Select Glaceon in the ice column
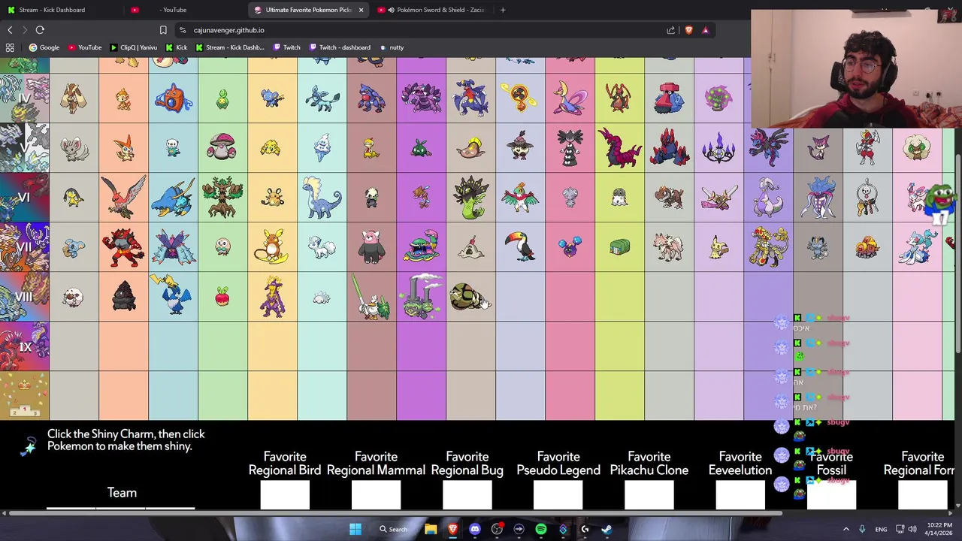Viewport: 962px width, 541px height. click(322, 98)
